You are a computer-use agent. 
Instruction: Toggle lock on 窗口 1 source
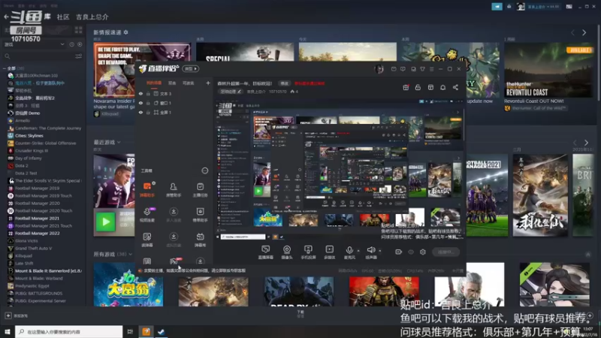148,103
